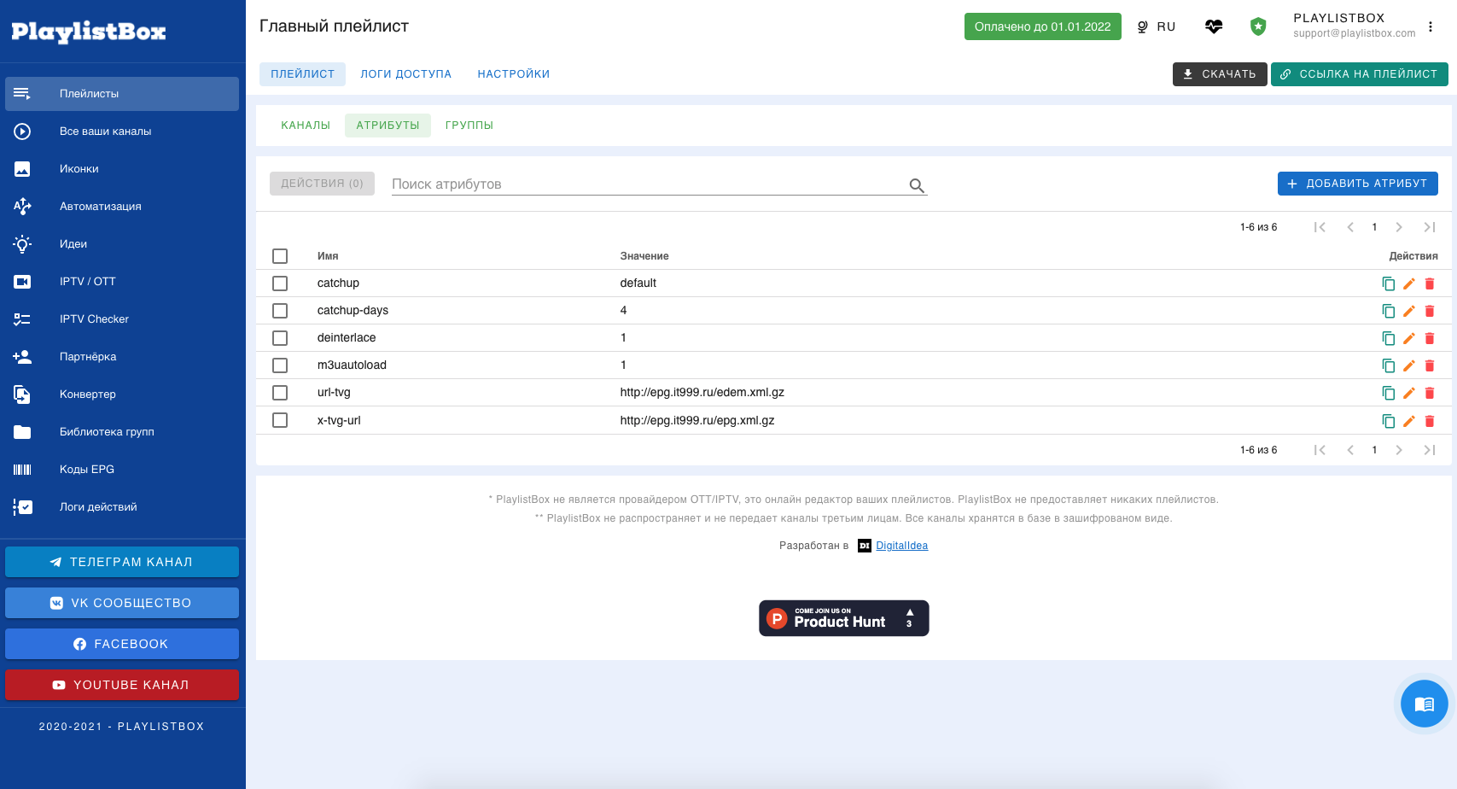
Task: Switch to the Логи доступа tab
Action: coord(405,74)
